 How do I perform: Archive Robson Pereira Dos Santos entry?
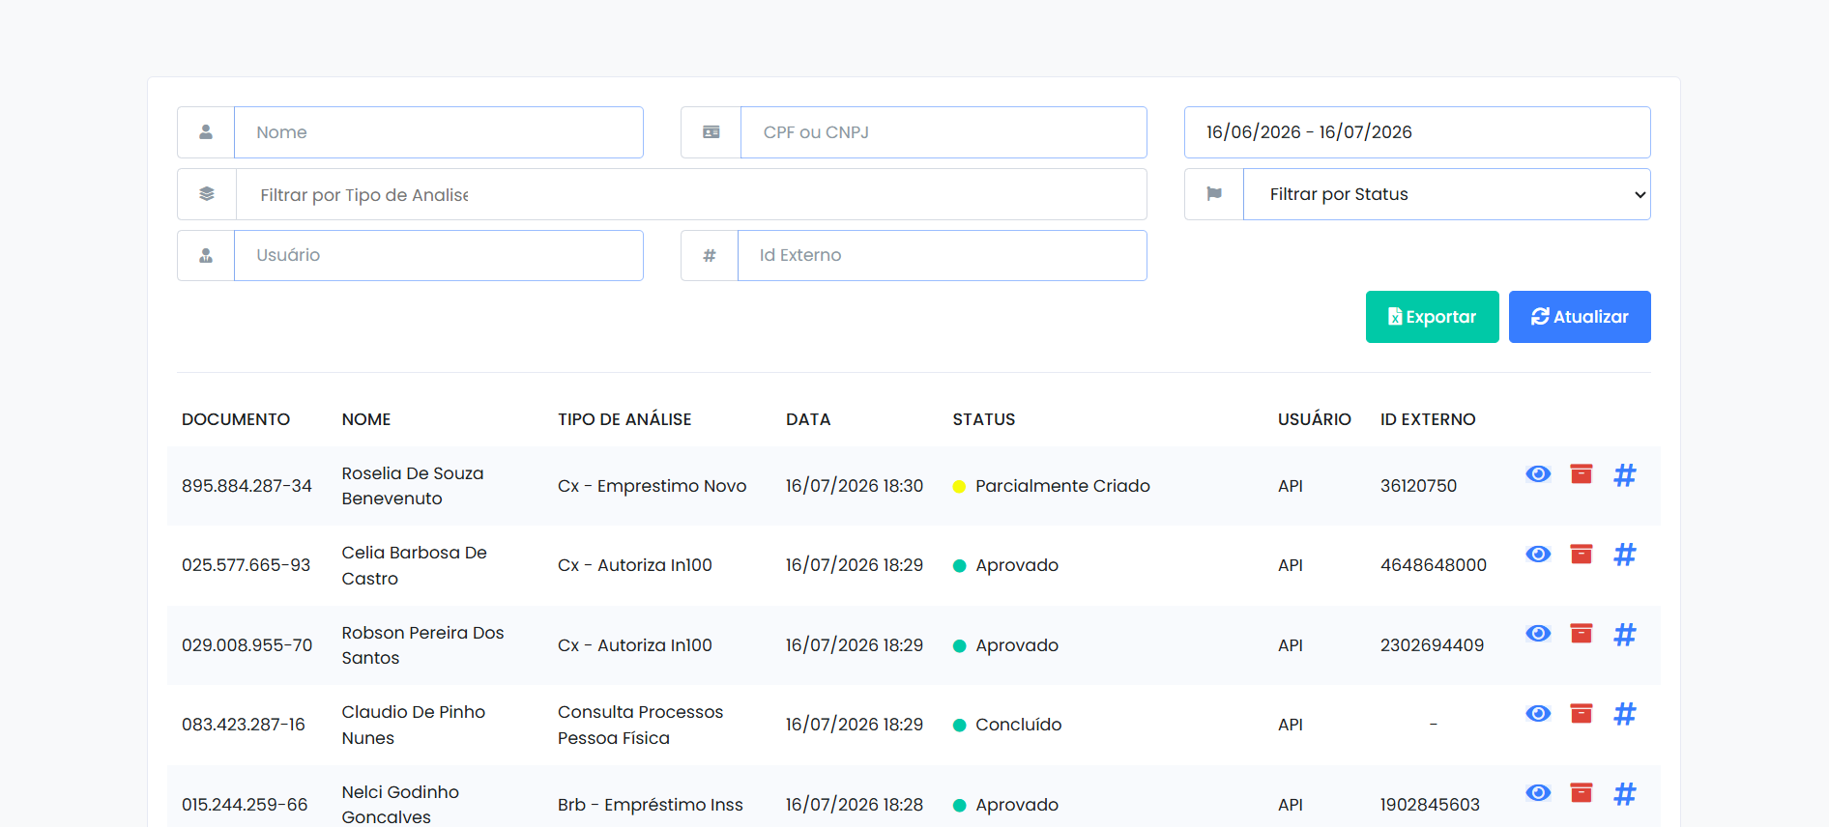click(1582, 633)
